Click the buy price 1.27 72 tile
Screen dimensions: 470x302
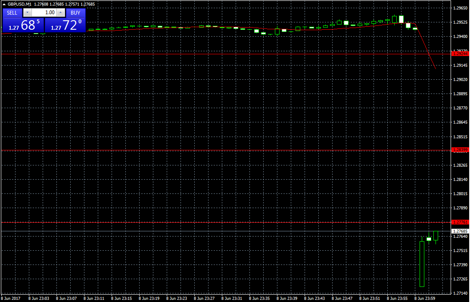click(x=65, y=25)
